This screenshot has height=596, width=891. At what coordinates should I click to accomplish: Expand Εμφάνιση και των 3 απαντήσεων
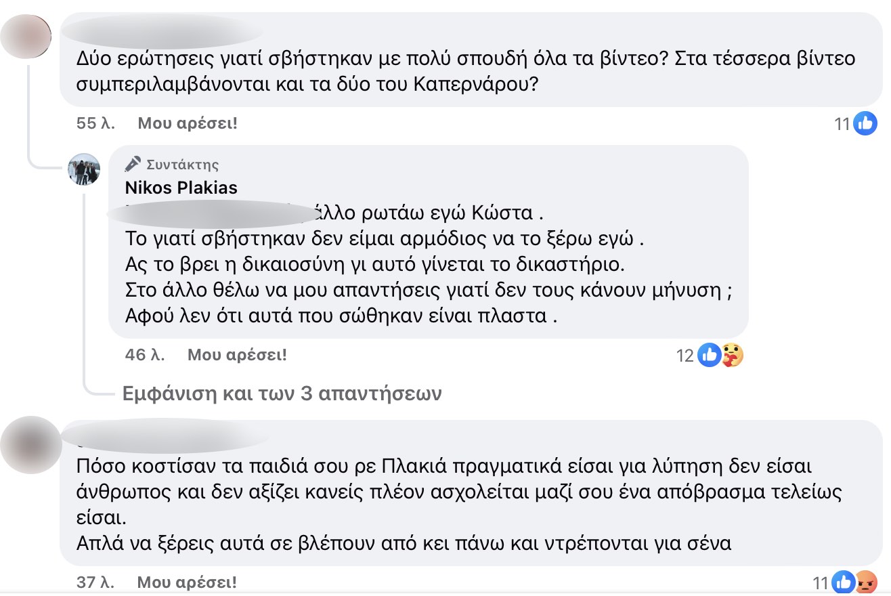pos(282,393)
